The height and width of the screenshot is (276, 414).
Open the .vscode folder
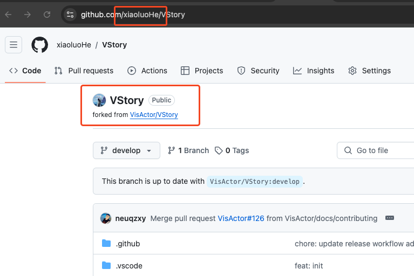[x=129, y=266]
